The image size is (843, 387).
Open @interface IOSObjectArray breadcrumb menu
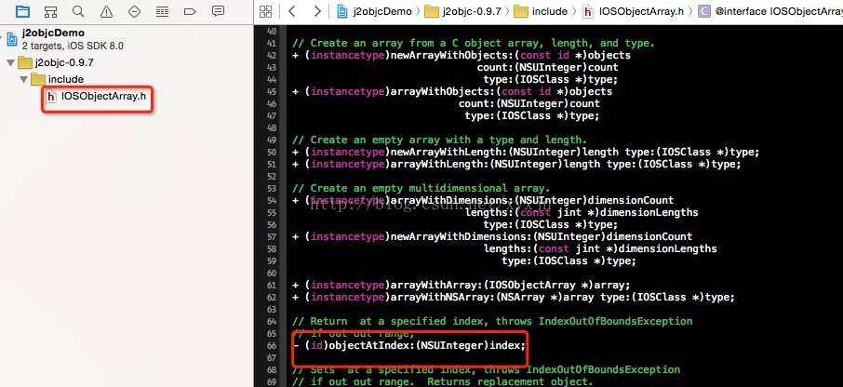(x=769, y=11)
